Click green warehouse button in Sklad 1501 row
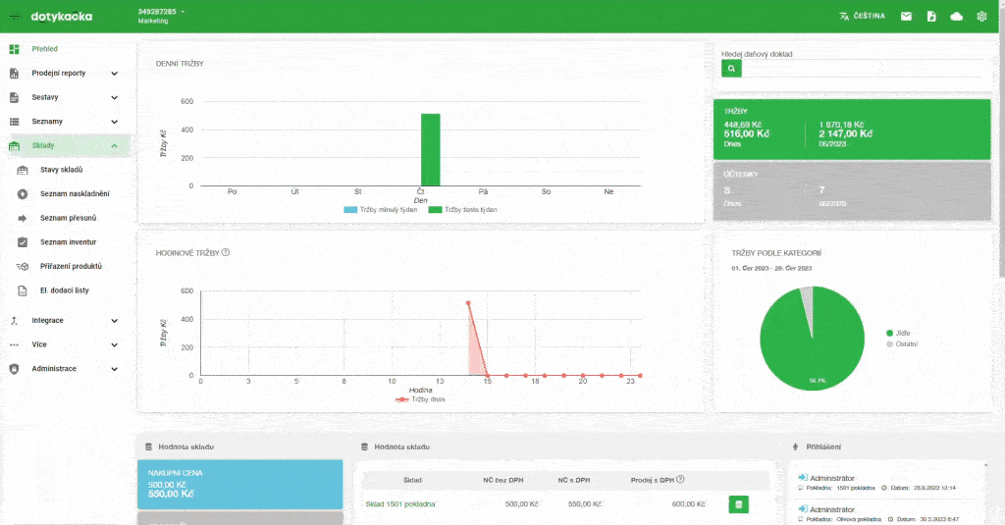 click(x=738, y=504)
